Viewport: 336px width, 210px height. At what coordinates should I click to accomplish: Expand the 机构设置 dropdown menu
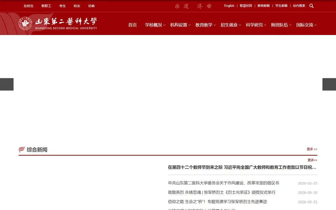[x=181, y=25]
